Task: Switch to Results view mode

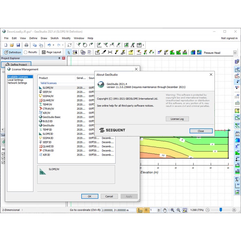Action: click(30, 52)
